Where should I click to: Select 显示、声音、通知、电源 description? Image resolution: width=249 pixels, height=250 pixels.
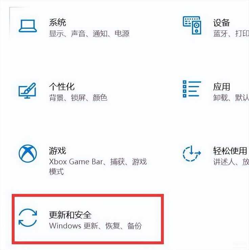[89, 33]
